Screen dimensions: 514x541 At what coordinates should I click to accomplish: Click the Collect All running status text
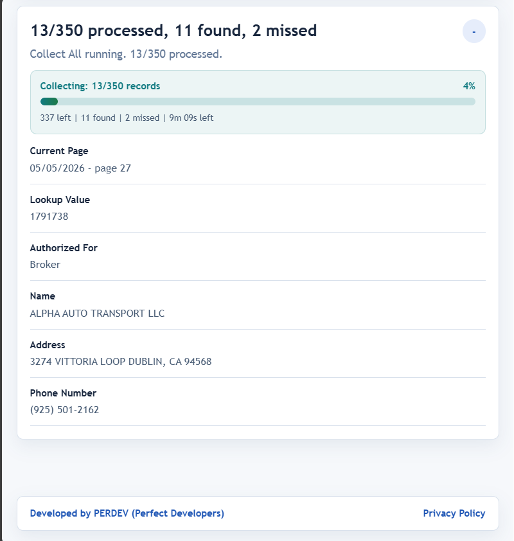126,54
